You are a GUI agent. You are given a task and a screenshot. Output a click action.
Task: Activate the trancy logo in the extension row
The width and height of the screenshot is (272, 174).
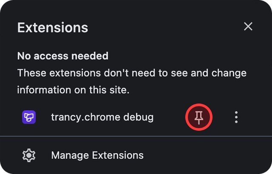pyautogui.click(x=29, y=117)
